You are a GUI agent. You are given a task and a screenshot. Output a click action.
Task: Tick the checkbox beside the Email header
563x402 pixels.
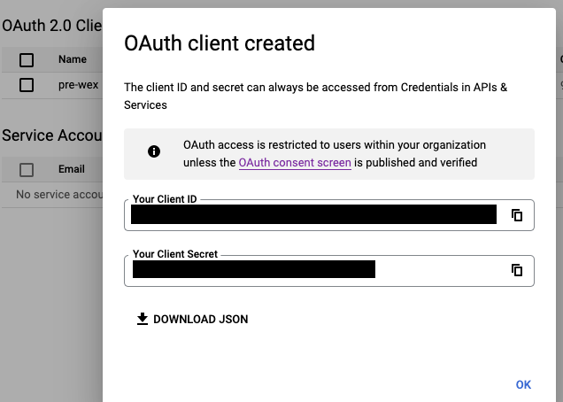pos(27,169)
